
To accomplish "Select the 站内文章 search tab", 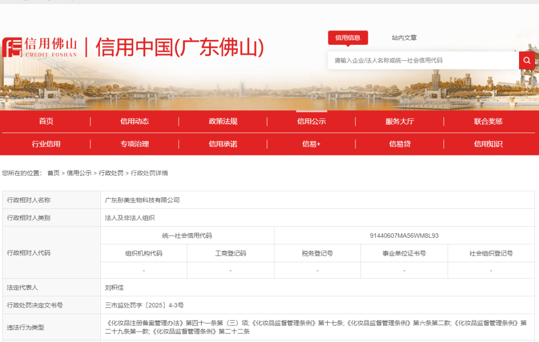I will [x=404, y=38].
